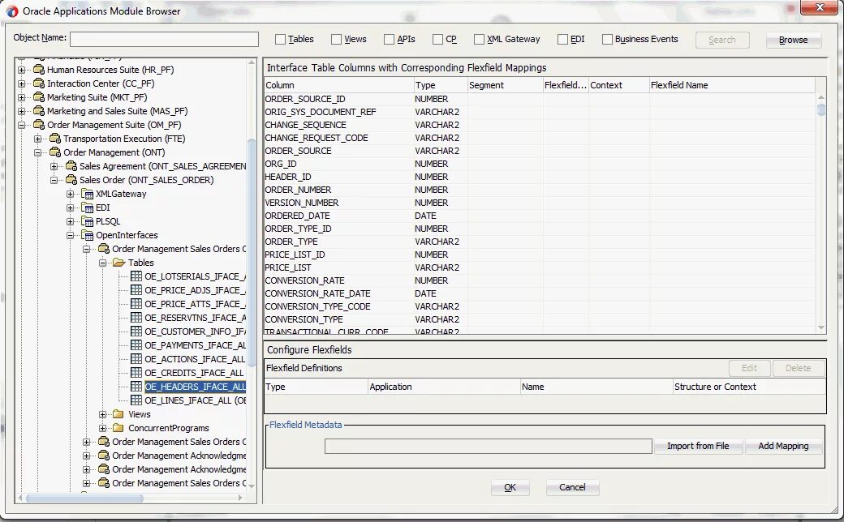Enable the Business Events checkbox
Image resolution: width=844 pixels, height=522 pixels.
(607, 39)
